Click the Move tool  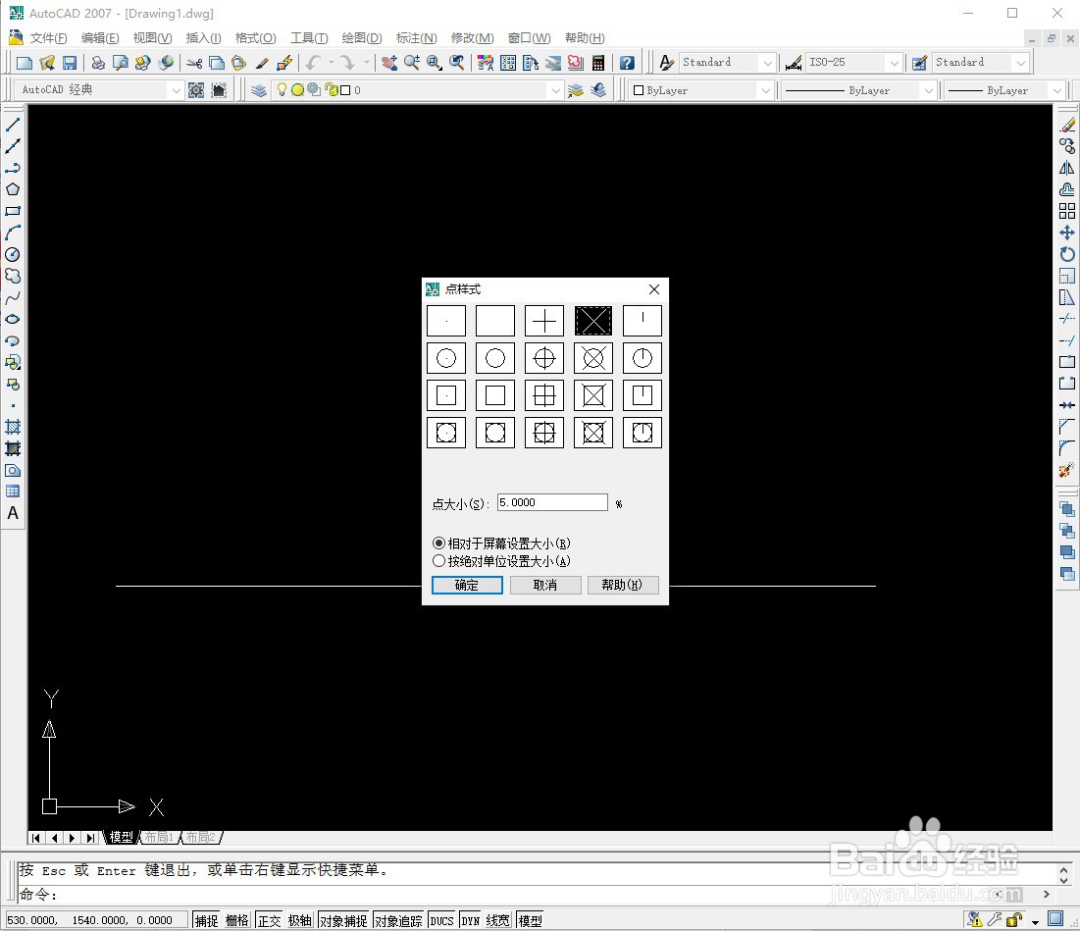point(1067,233)
